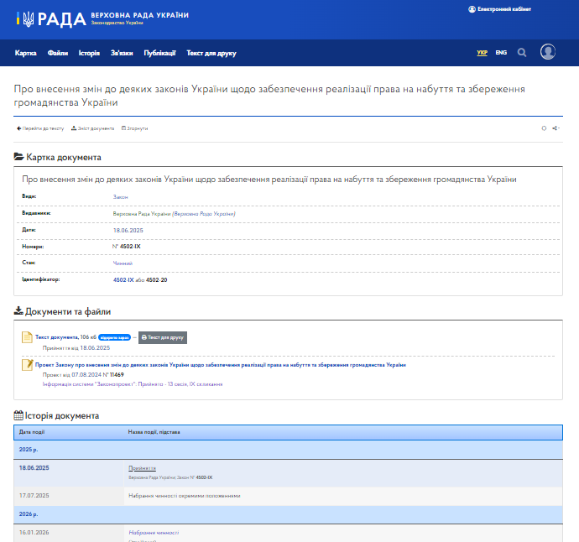Click the '4502-IX' identifier link

(x=123, y=280)
